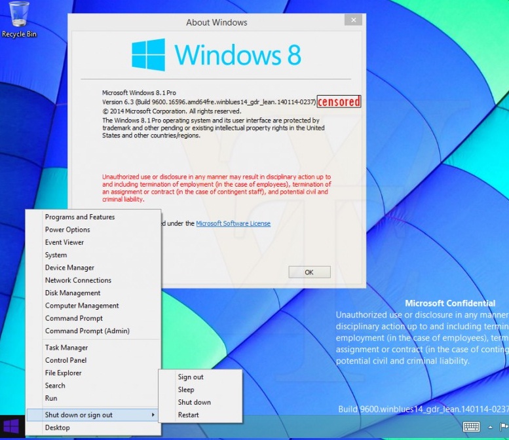Click the 'Build 9600.winblues14_gdr_lean' desktop text

click(x=423, y=409)
